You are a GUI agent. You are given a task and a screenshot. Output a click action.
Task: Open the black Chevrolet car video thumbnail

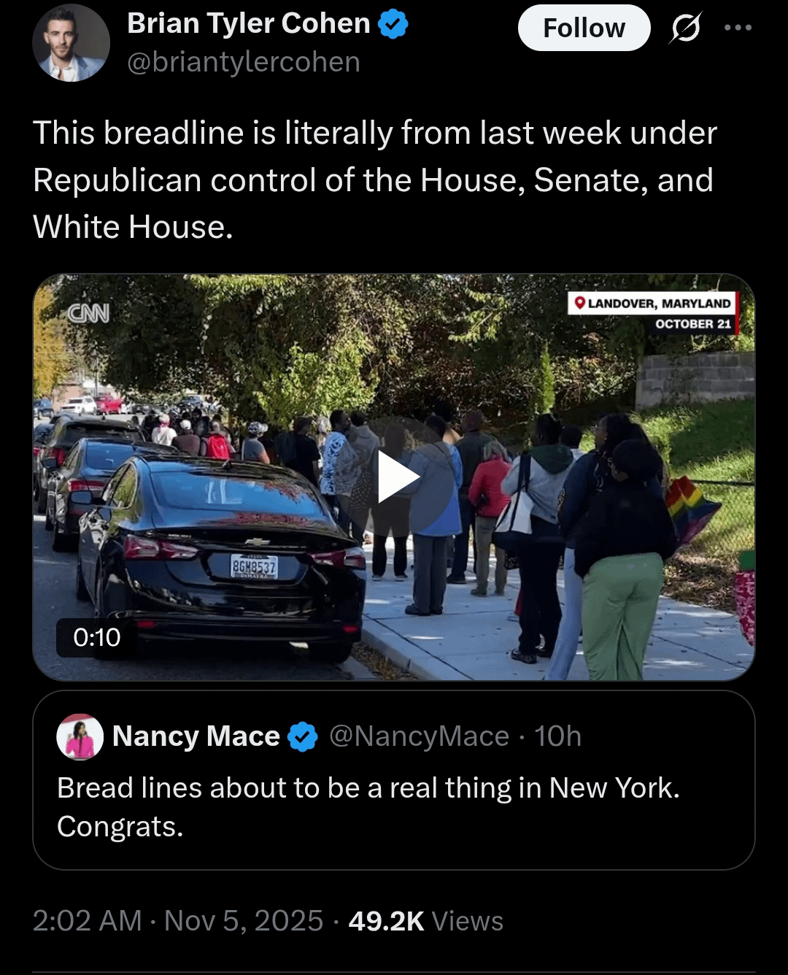coord(219,555)
